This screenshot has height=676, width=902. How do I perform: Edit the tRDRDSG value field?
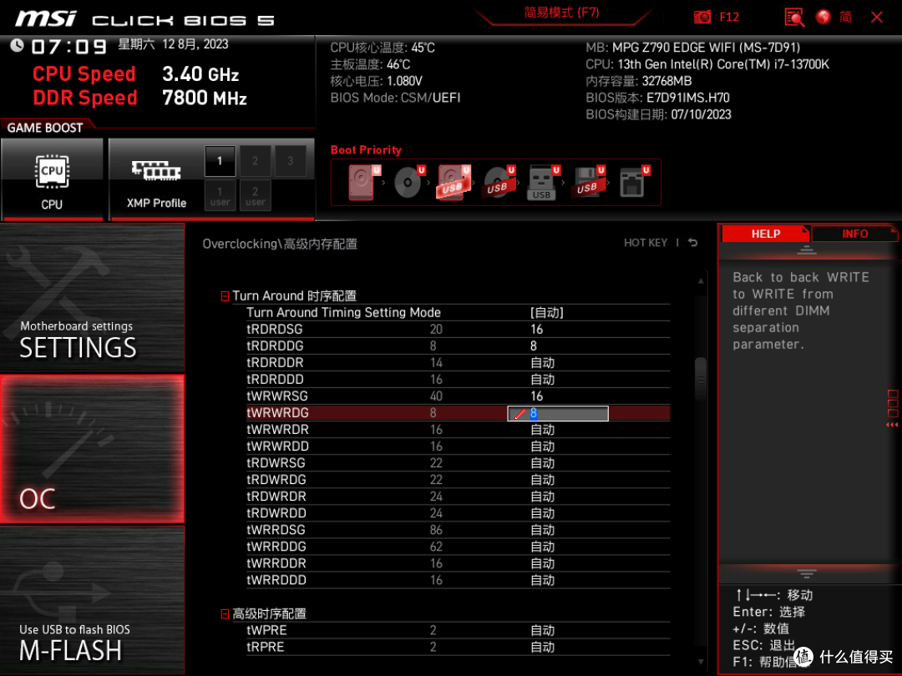tap(537, 330)
